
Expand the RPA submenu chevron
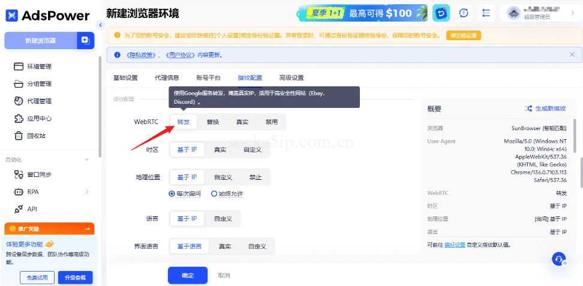click(87, 192)
